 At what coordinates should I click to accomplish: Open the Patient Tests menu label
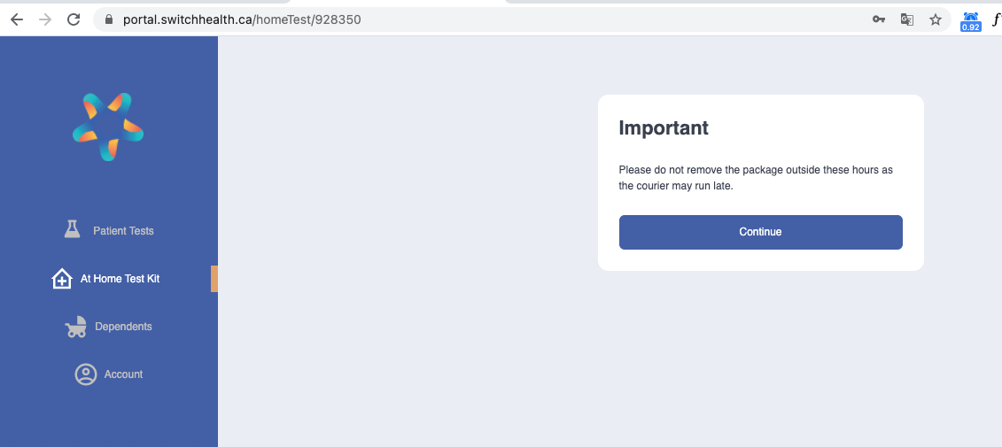[123, 231]
